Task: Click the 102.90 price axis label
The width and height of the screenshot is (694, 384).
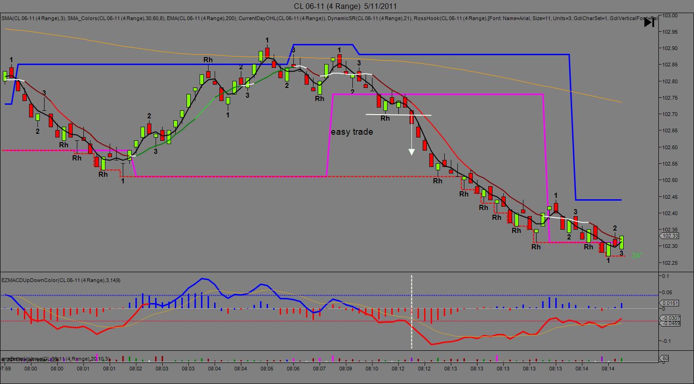Action: 671,48
